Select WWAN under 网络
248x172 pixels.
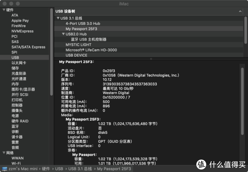point(17,158)
